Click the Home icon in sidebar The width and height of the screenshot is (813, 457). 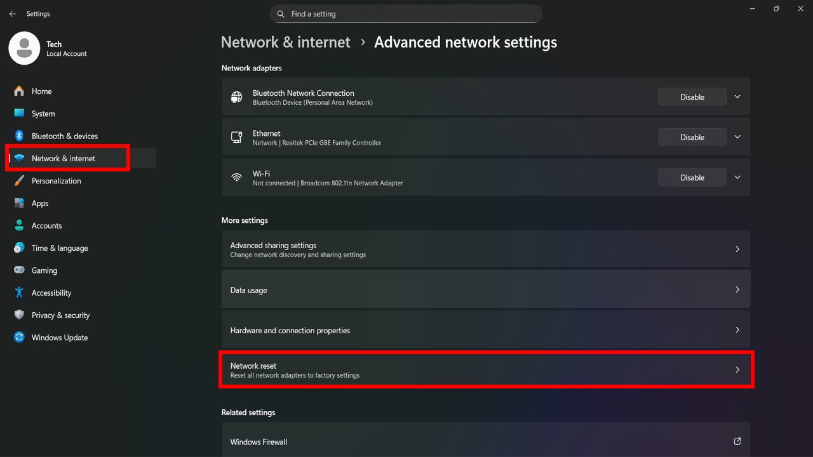click(19, 91)
